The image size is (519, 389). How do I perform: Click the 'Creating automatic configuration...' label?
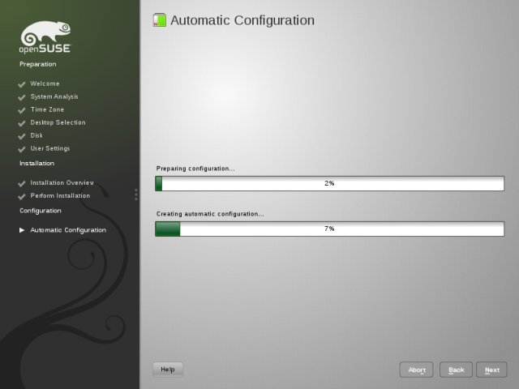pyautogui.click(x=210, y=214)
